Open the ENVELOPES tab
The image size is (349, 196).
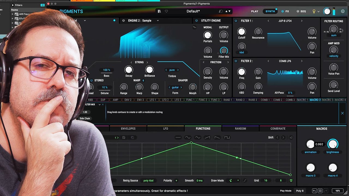coord(128,128)
